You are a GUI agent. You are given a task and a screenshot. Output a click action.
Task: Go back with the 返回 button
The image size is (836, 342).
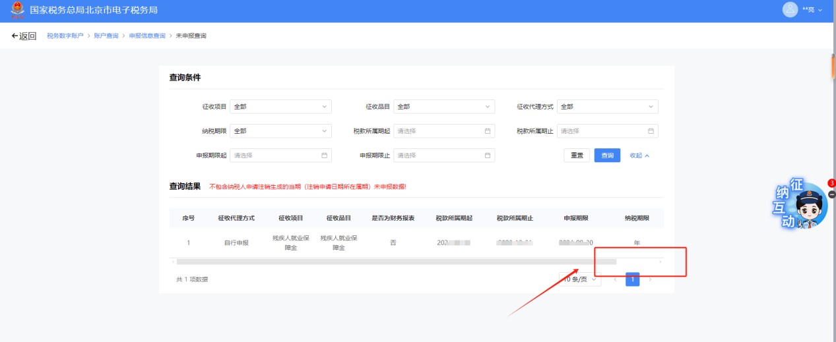click(24, 36)
